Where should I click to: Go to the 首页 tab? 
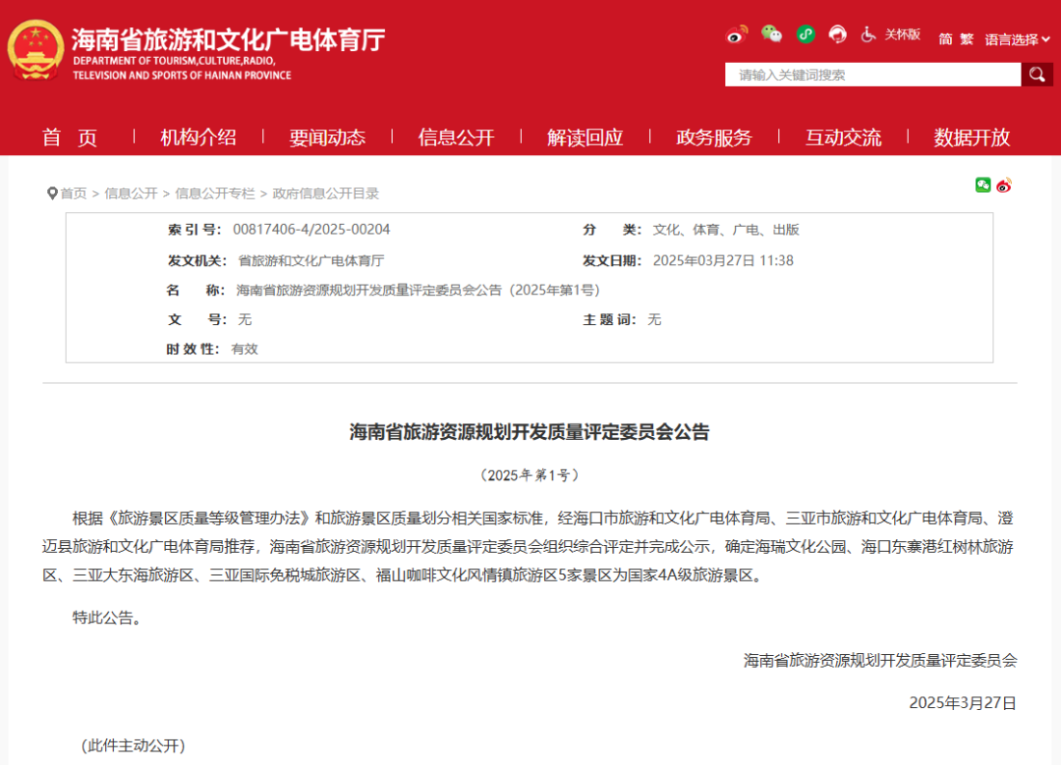(71, 137)
